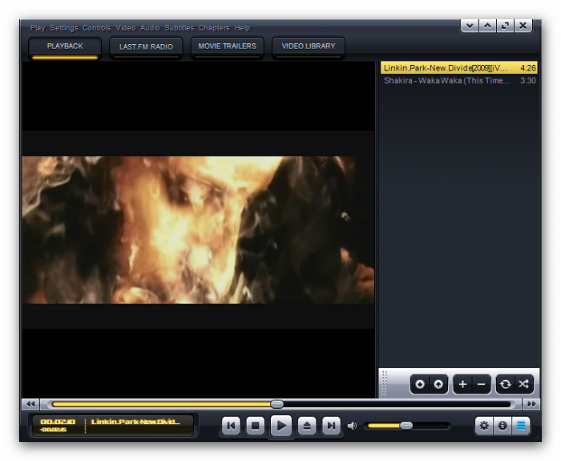Open preferences with gear icon

coord(484,426)
